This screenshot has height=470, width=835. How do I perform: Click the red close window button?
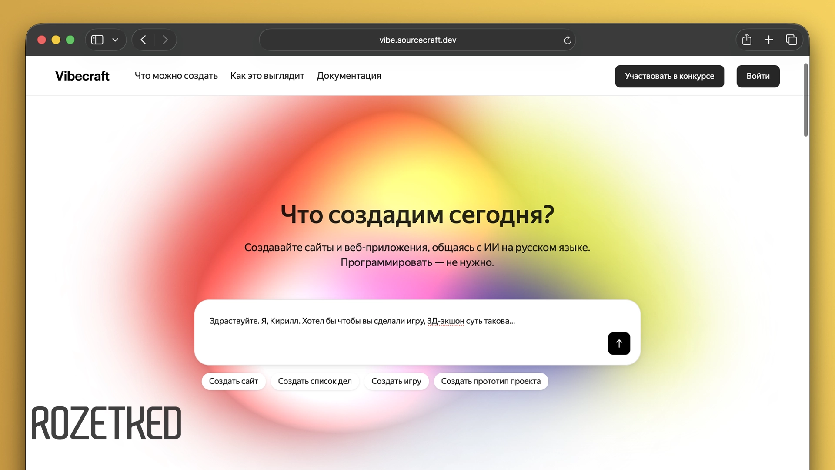[x=42, y=40]
